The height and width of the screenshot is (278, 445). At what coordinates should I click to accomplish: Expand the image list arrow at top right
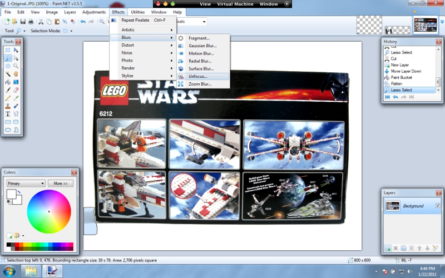(x=442, y=22)
